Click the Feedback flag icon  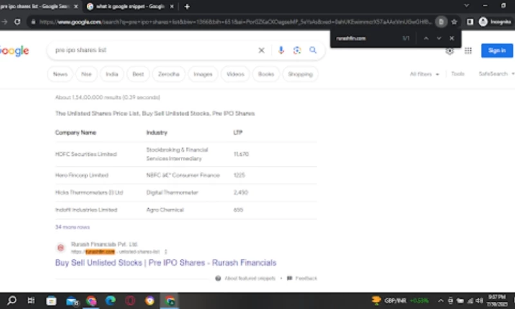289,278
